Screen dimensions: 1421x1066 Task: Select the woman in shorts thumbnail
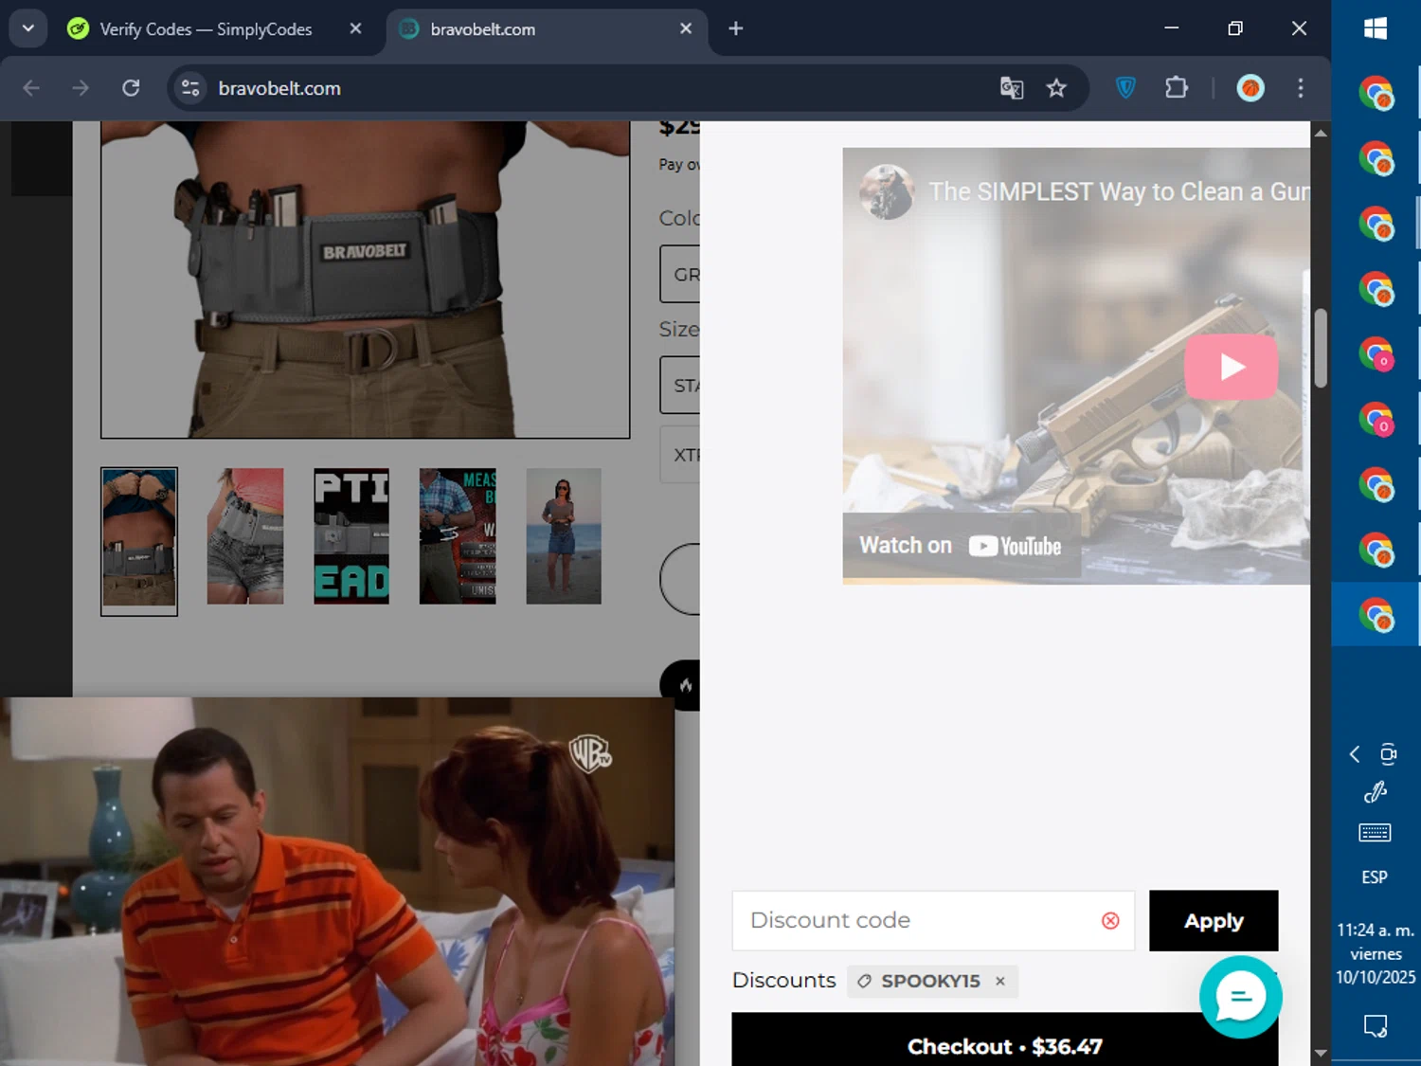coord(245,536)
